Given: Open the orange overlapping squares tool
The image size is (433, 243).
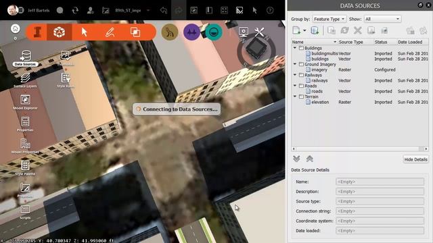Looking at the screenshot, I should (x=135, y=32).
